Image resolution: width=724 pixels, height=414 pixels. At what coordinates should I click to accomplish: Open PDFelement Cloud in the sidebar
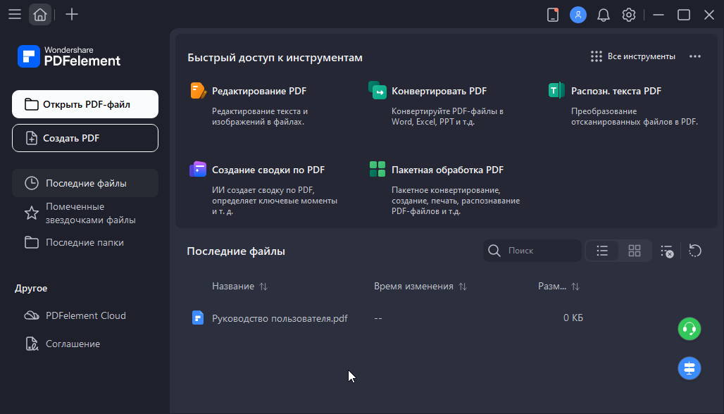85,315
